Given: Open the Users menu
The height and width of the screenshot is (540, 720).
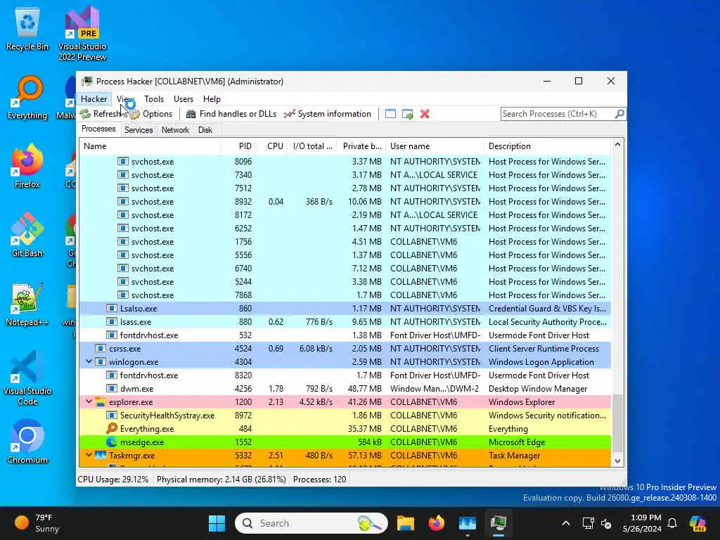Looking at the screenshot, I should coord(184,98).
